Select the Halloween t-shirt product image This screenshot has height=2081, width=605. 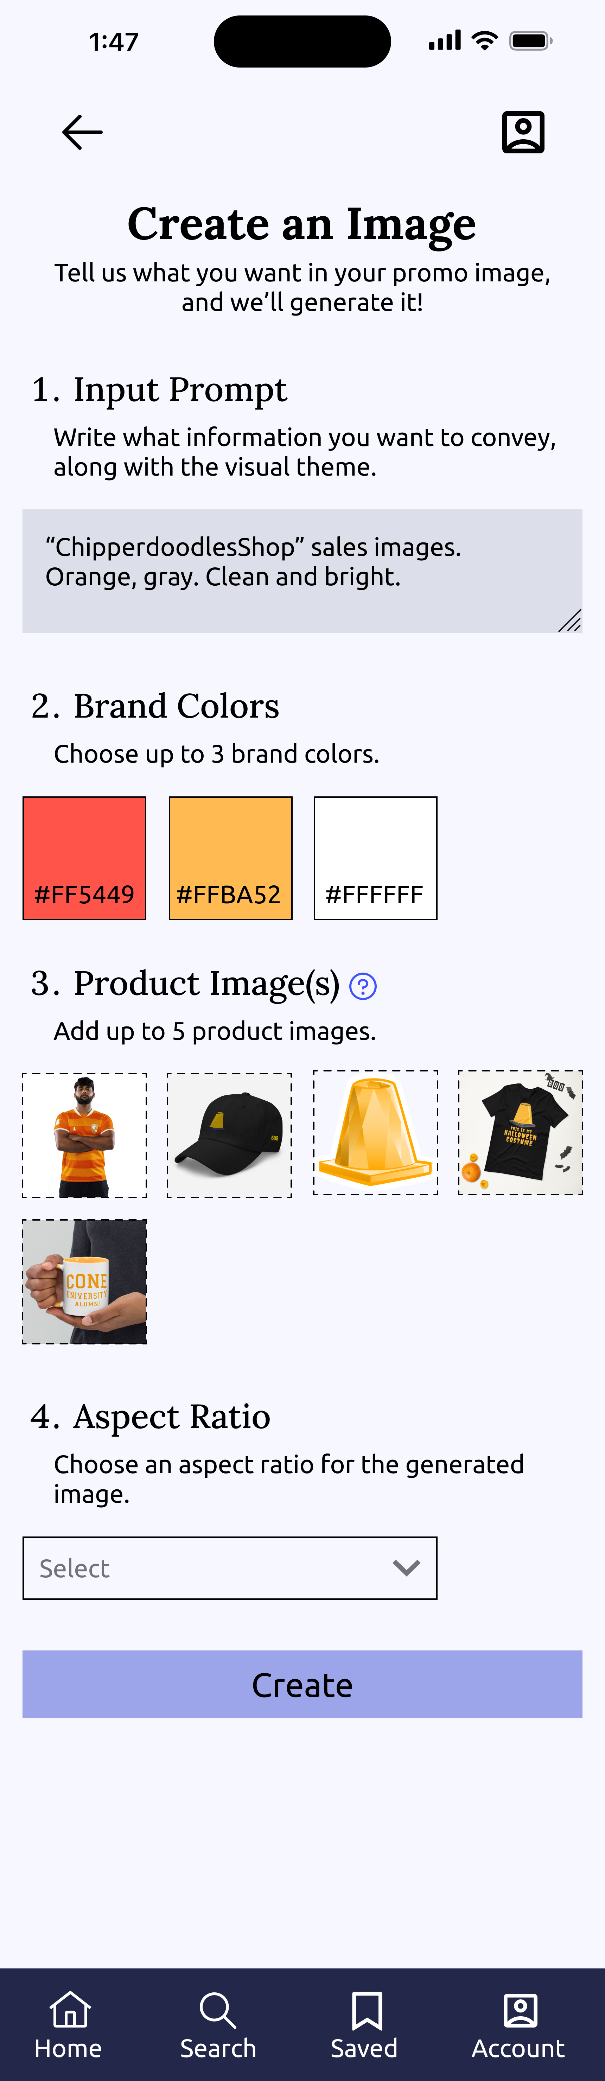520,1133
